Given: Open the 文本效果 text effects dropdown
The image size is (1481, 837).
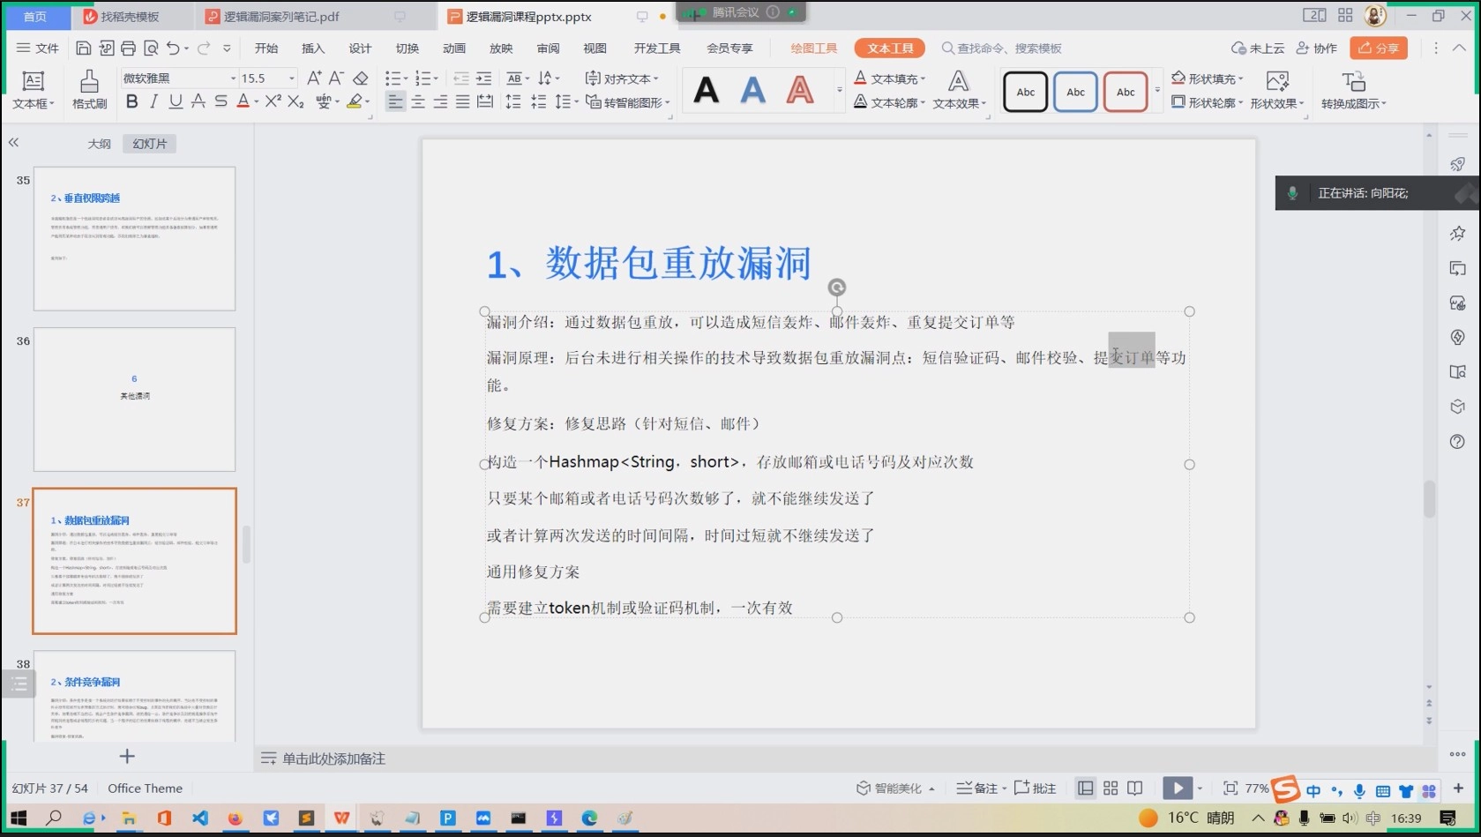Looking at the screenshot, I should click(958, 101).
